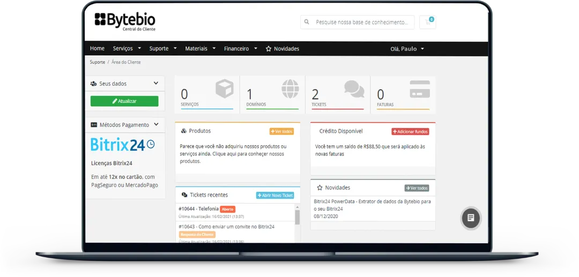Click the Licenças Bitrix24 heading
This screenshot has width=579, height=277.
click(x=112, y=163)
